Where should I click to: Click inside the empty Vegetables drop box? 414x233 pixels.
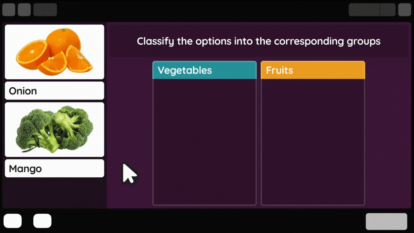[204, 142]
